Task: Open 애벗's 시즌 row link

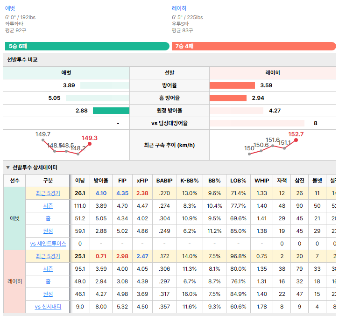Action: point(48,206)
